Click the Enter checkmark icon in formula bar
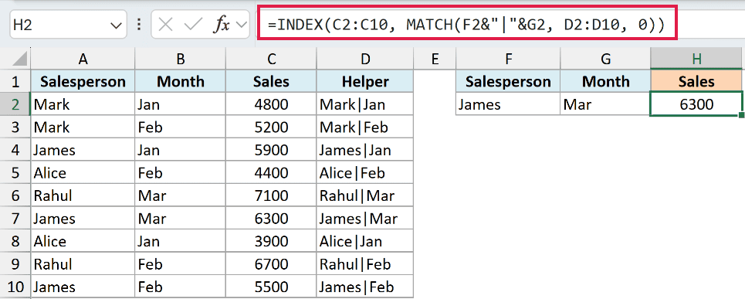The image size is (745, 299). pos(192,25)
